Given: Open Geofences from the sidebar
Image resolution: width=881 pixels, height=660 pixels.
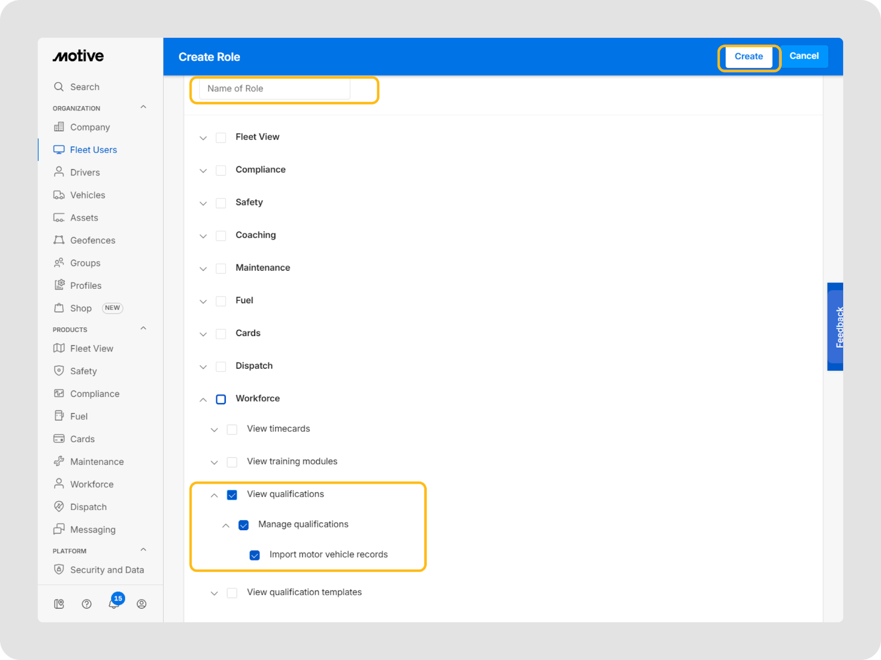Looking at the screenshot, I should point(93,240).
